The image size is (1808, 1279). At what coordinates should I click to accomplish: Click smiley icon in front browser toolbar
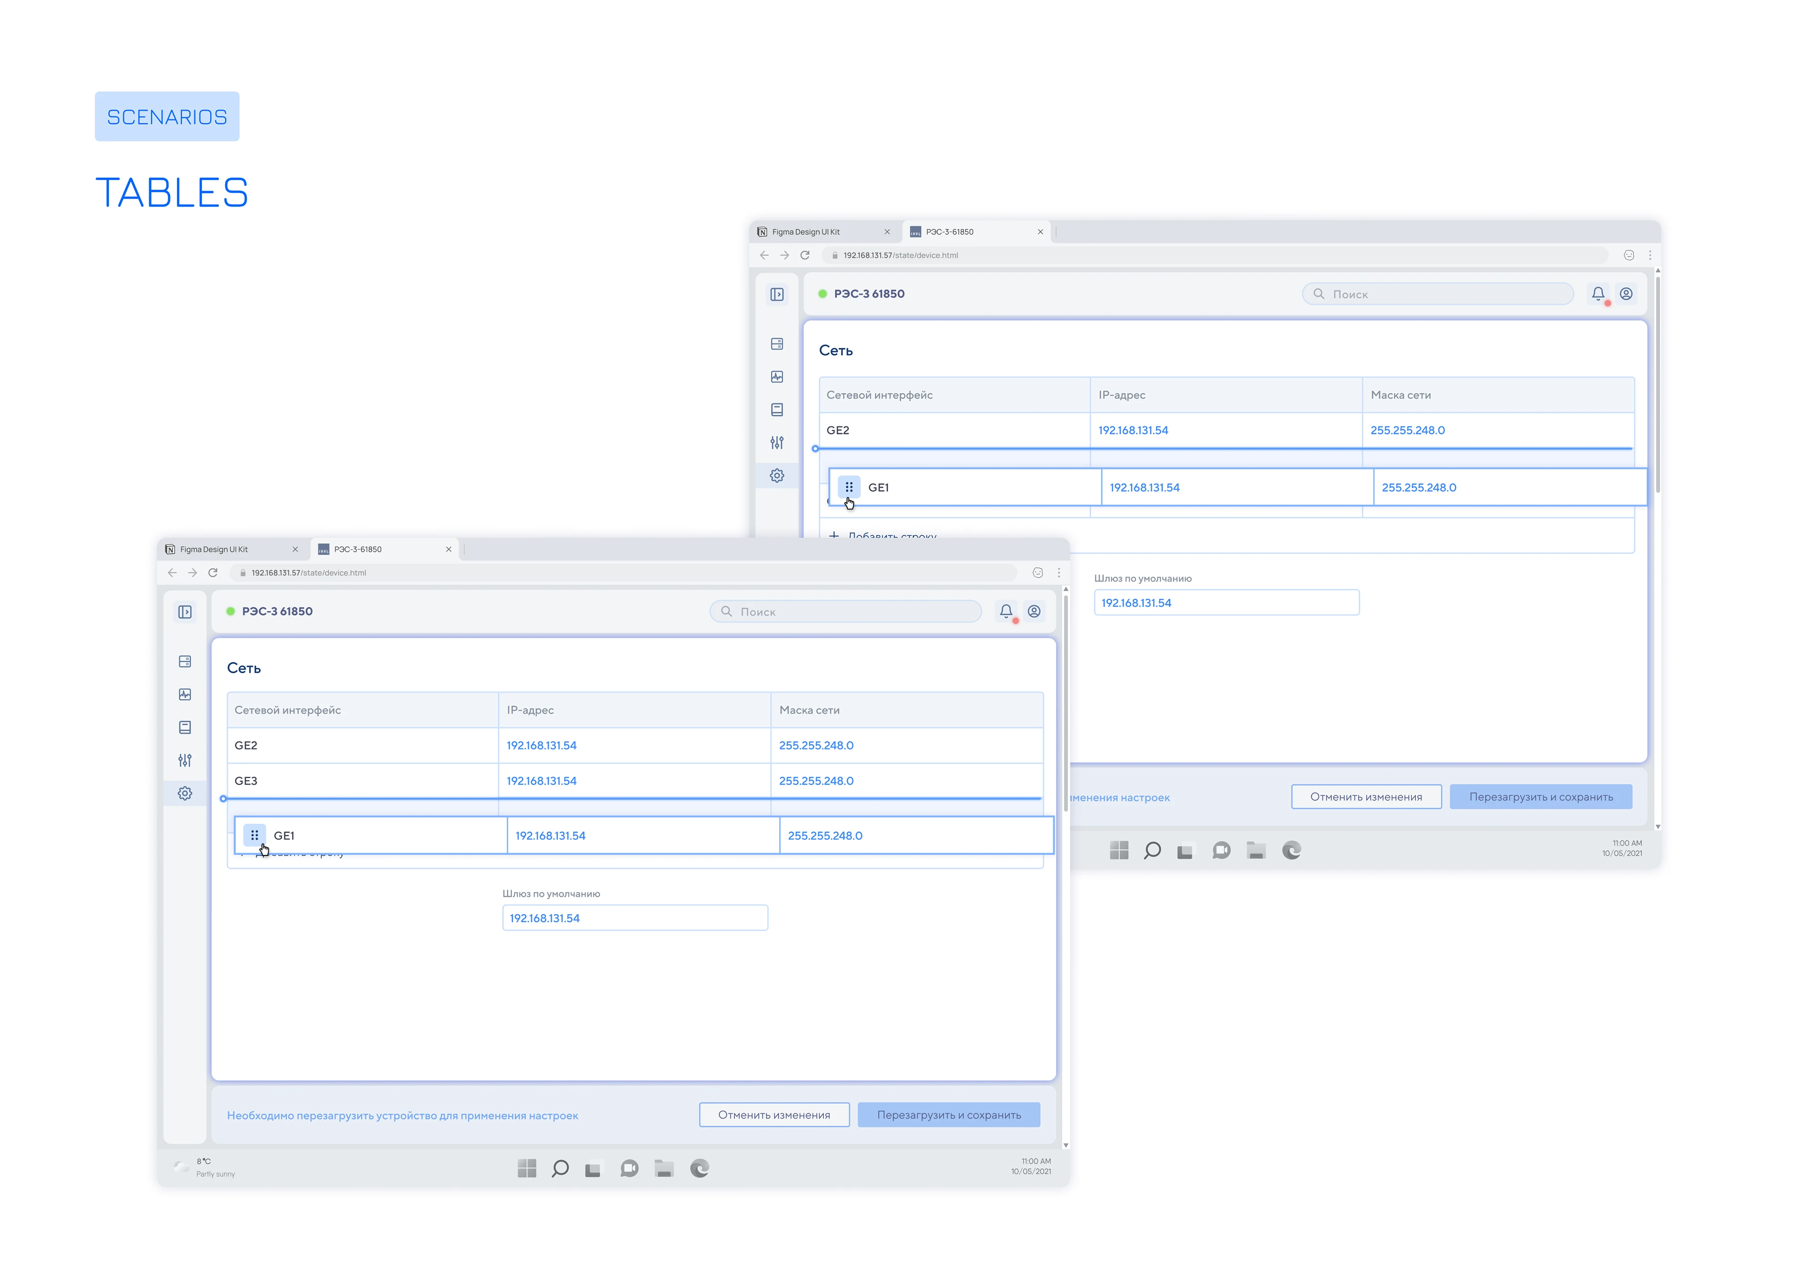click(x=1038, y=572)
